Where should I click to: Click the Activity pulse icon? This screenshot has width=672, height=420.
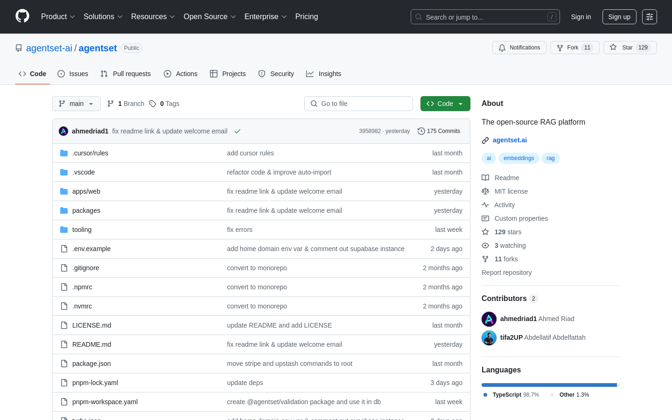pyautogui.click(x=485, y=205)
